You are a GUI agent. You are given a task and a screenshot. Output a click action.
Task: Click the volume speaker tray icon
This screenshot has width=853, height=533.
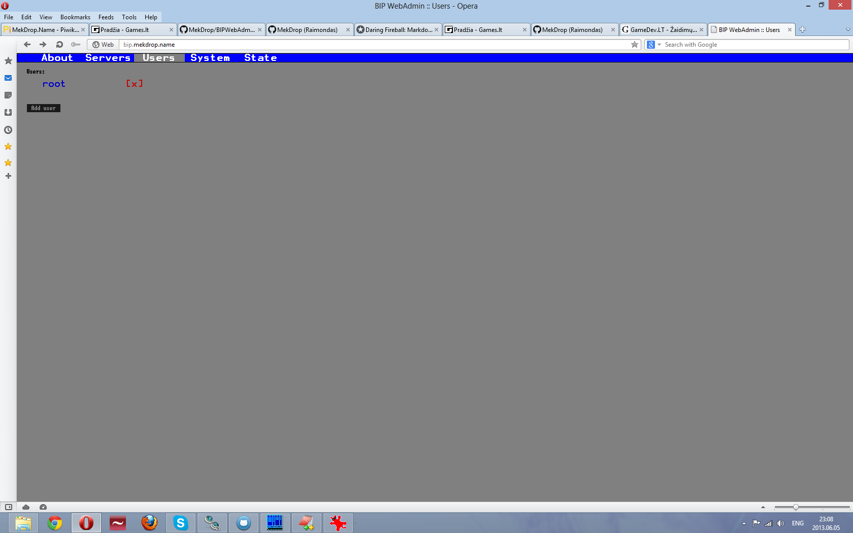point(780,523)
